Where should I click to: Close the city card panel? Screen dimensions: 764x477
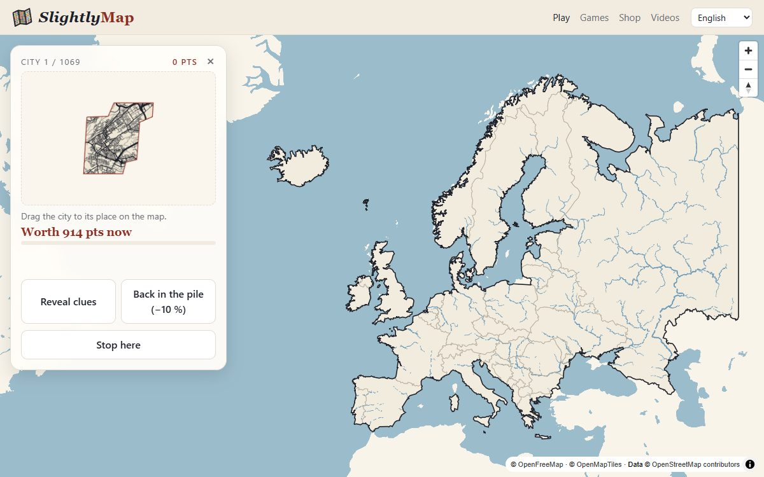pyautogui.click(x=211, y=62)
